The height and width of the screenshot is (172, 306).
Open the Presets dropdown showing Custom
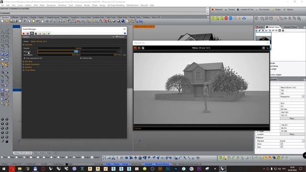click(78, 48)
